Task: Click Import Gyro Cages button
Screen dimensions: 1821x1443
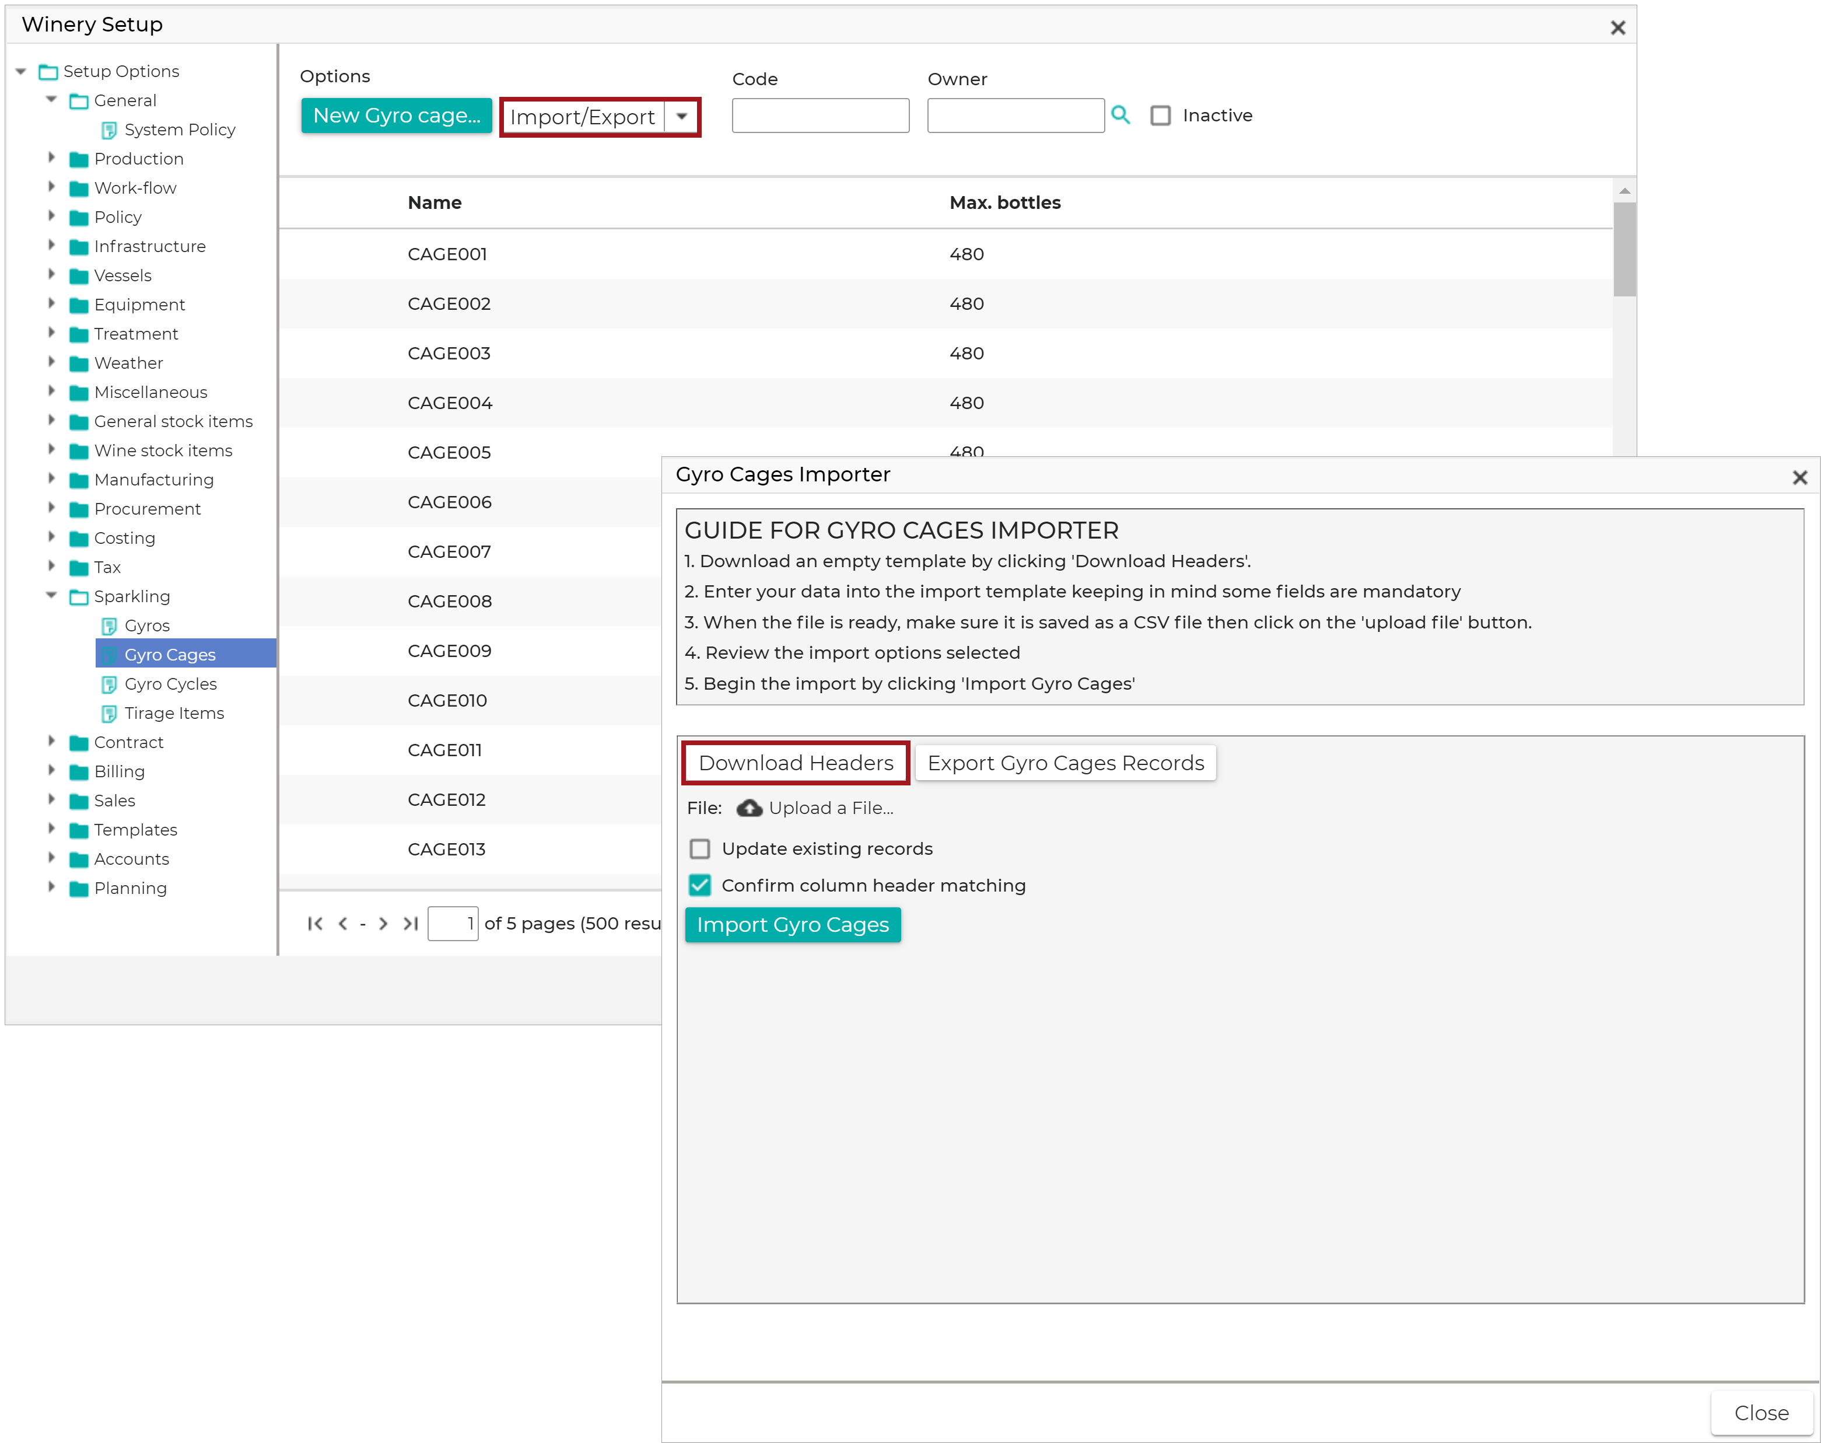Action: pyautogui.click(x=792, y=925)
